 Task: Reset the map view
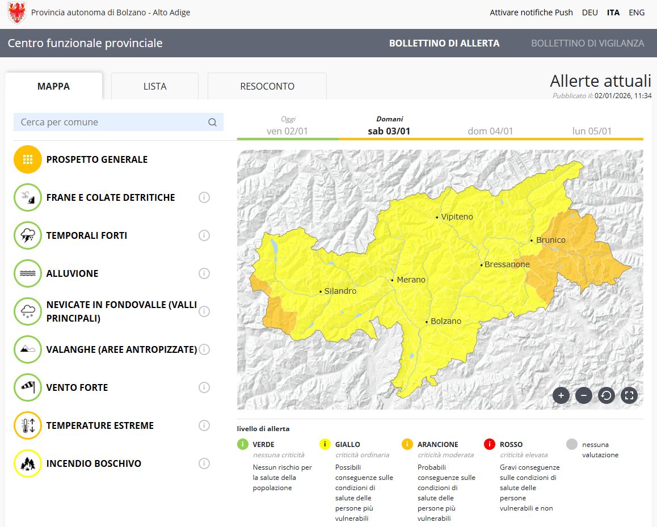[x=606, y=395]
